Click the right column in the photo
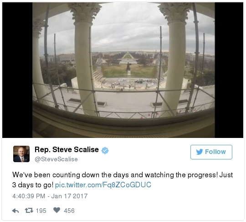 (x=174, y=60)
